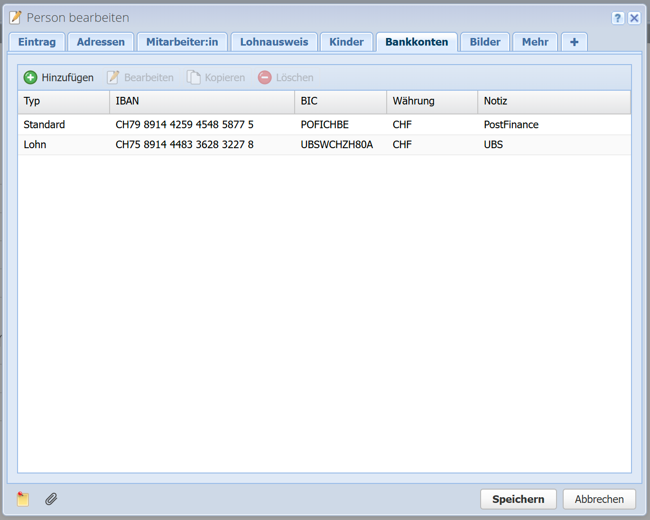Click the green Hinzufügen plus icon
Viewport: 650px width, 520px height.
pos(30,77)
